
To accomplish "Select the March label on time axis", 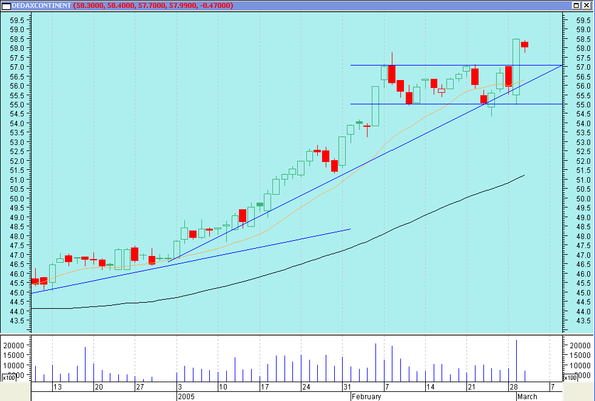I will pyautogui.click(x=526, y=397).
